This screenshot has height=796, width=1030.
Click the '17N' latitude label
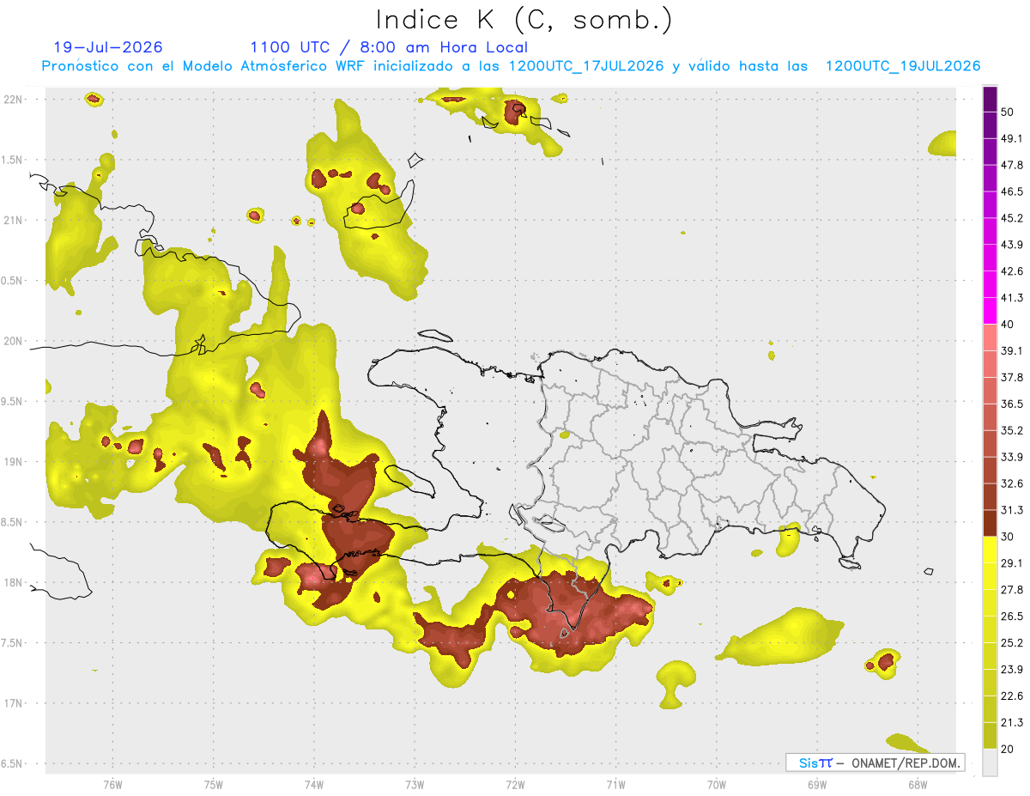tap(12, 703)
